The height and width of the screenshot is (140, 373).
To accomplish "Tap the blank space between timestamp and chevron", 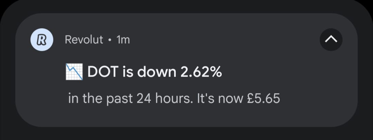I will [x=224, y=40].
